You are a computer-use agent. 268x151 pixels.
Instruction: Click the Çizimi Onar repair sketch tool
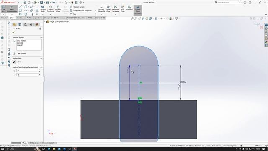click(108, 9)
